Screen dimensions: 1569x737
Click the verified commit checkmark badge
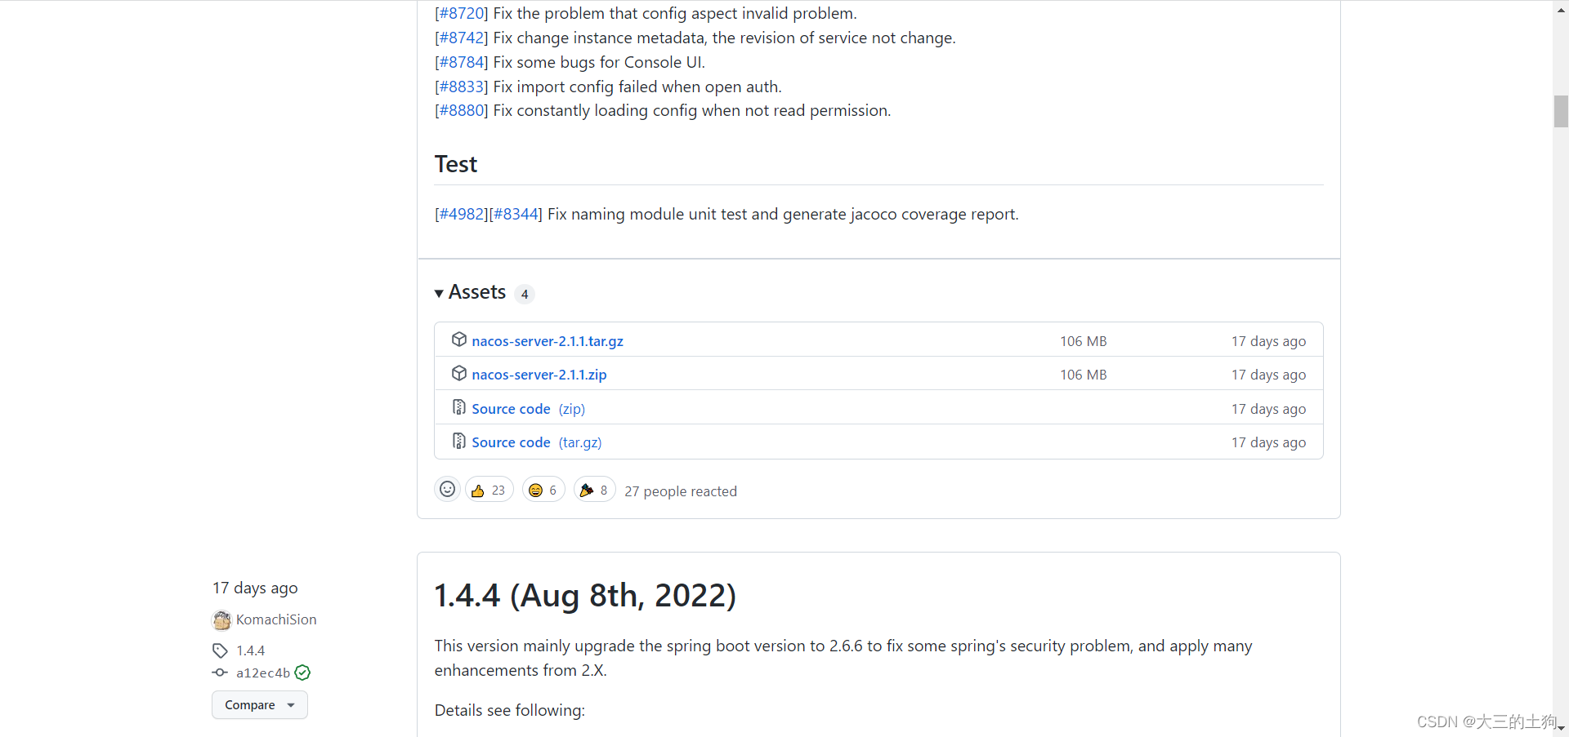302,673
